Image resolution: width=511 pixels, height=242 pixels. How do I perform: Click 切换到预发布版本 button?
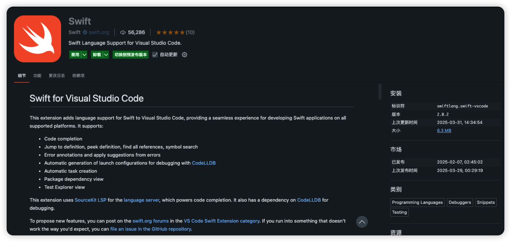pyautogui.click(x=131, y=55)
